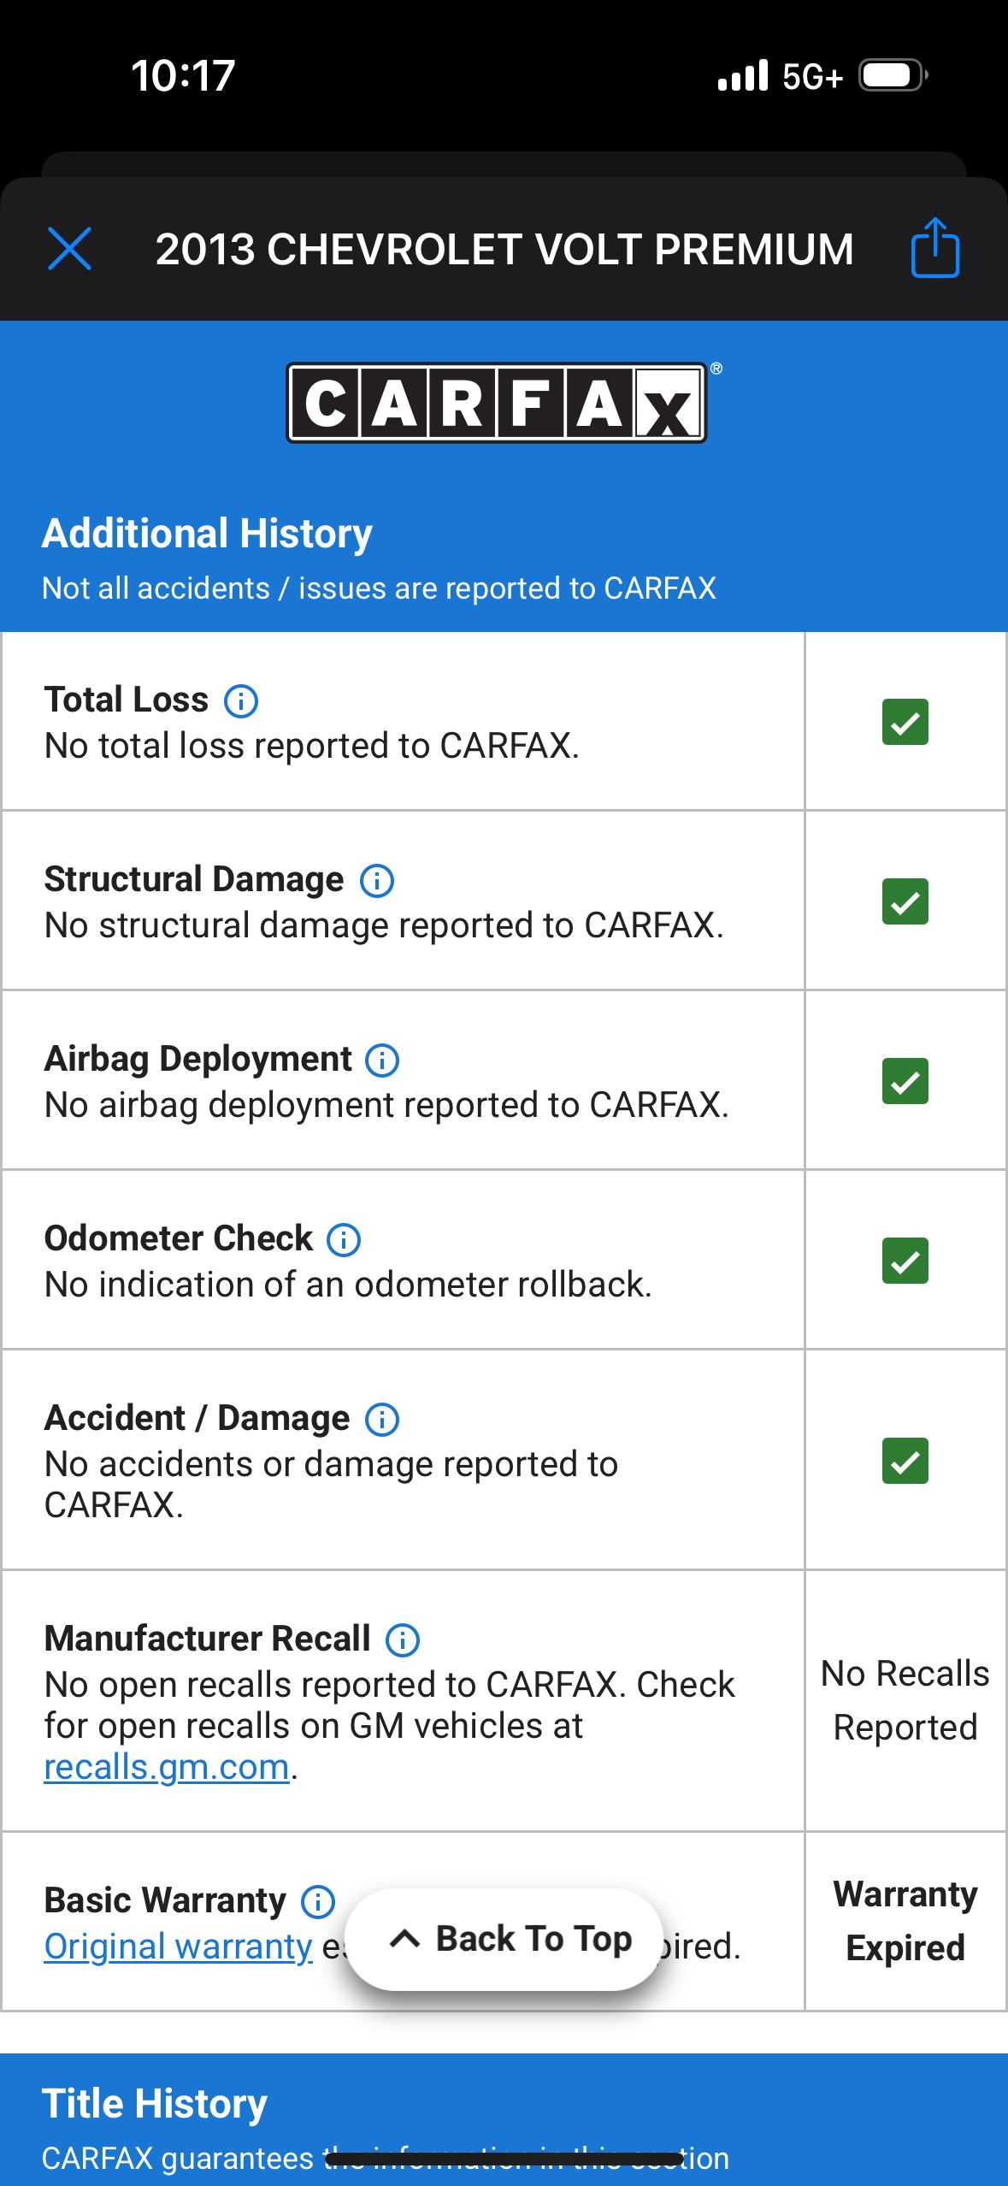
Task: Open Manufacturer Recall info icon
Action: tap(403, 1639)
